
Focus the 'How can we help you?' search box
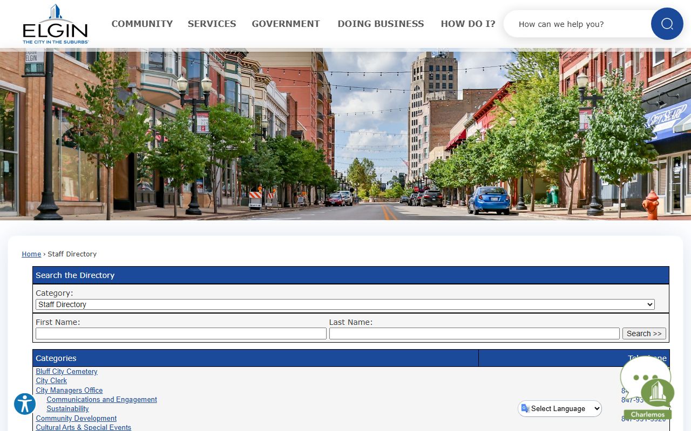tap(578, 24)
